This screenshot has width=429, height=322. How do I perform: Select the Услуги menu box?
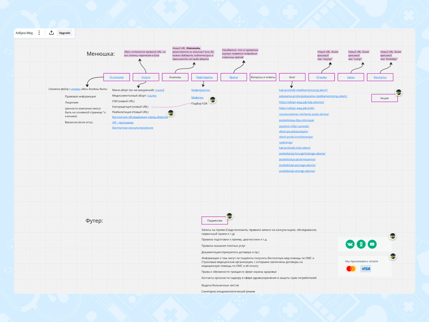(146, 77)
